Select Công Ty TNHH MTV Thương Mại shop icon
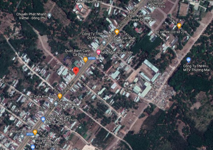The image size is (213, 150). pyautogui.click(x=189, y=59)
